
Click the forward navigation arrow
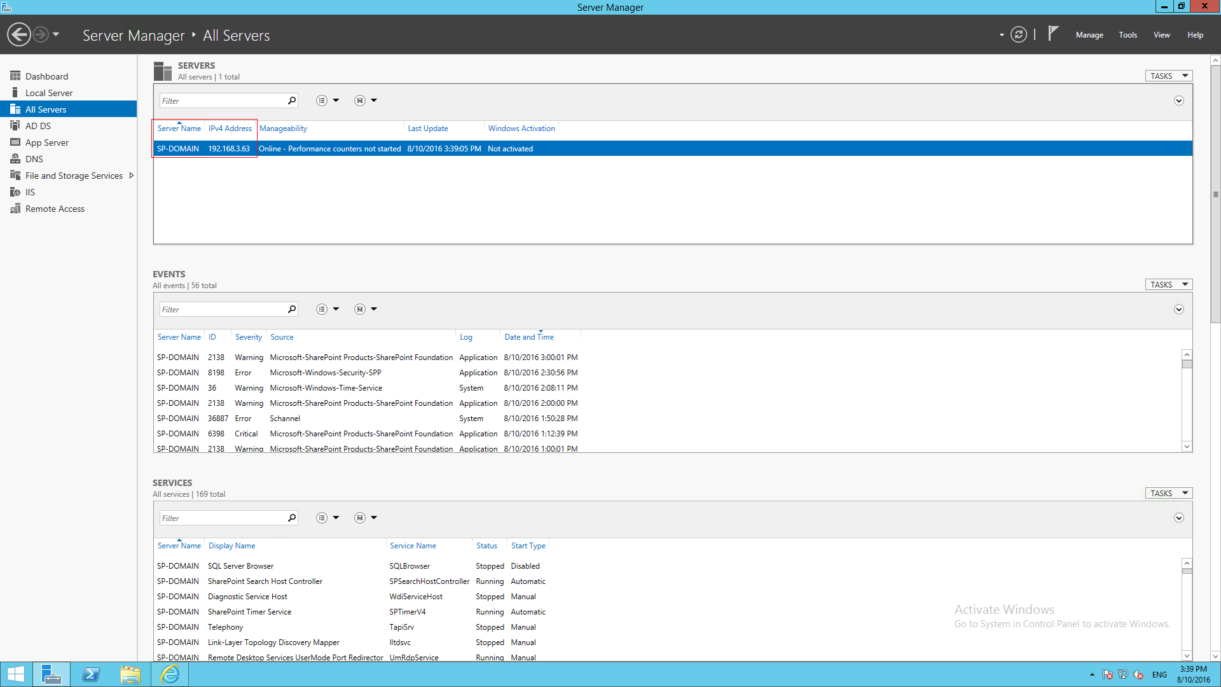pos(41,34)
